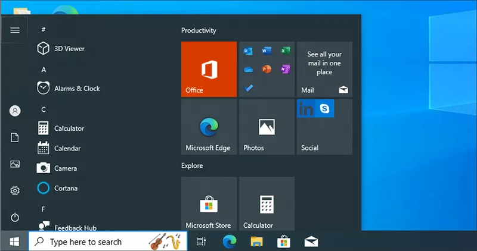
Task: Open Pictures from Start sidebar
Action: pos(15,164)
